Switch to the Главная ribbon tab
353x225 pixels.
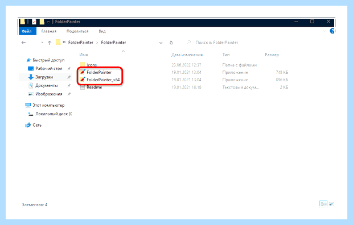[49, 31]
